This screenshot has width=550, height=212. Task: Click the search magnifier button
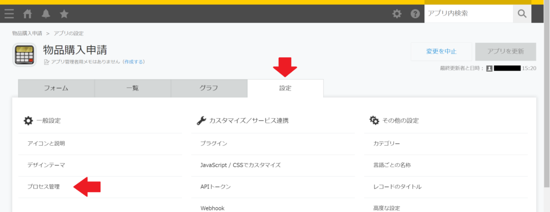522,13
